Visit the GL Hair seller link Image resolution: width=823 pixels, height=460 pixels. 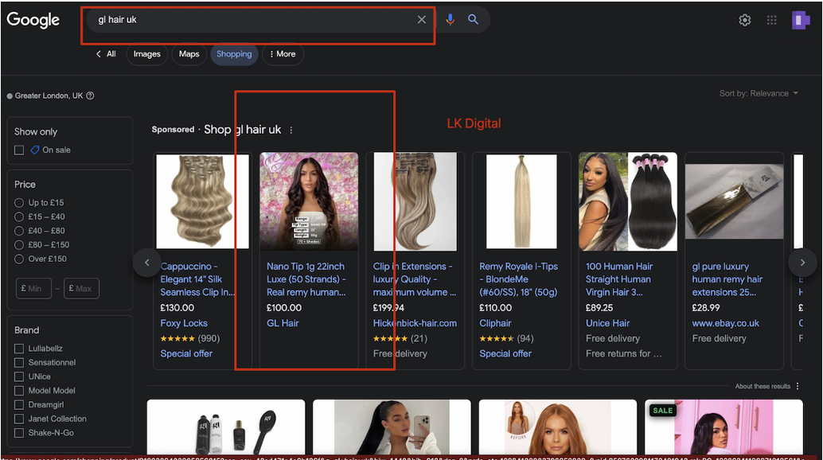pyautogui.click(x=283, y=323)
